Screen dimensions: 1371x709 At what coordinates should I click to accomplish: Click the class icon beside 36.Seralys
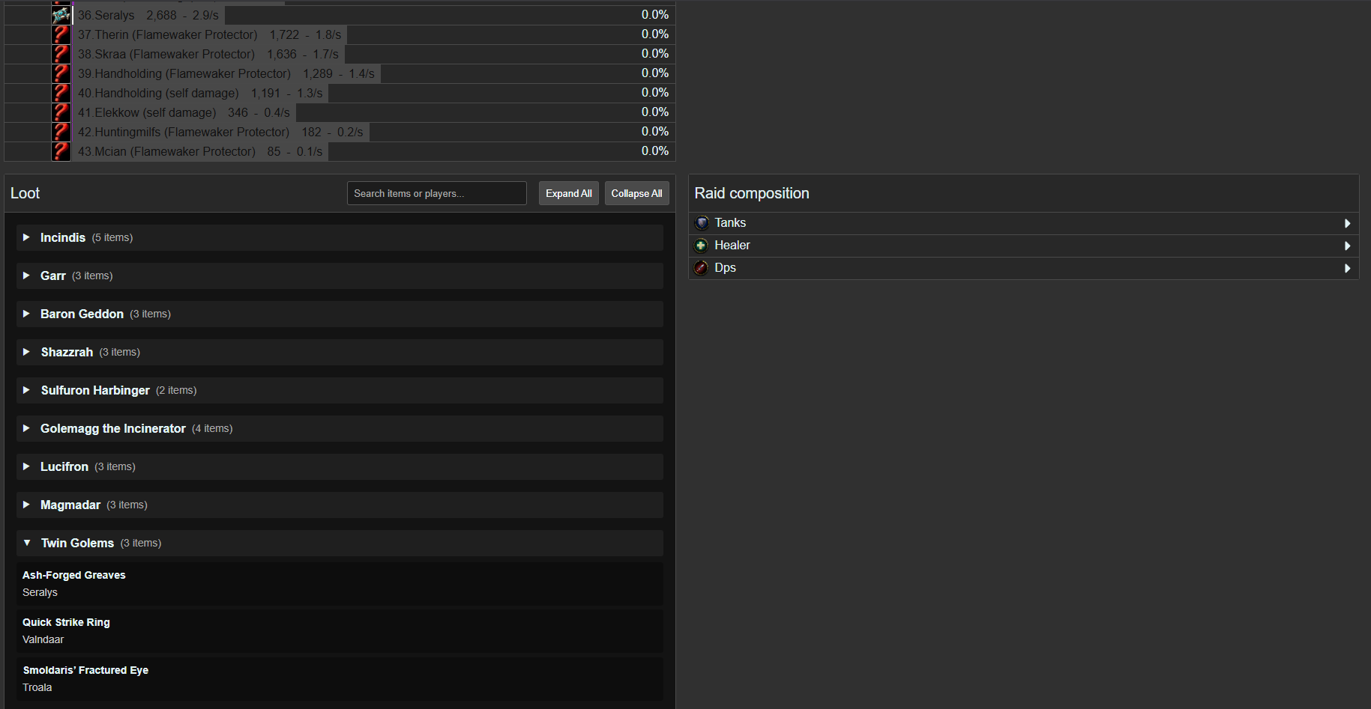click(x=61, y=15)
